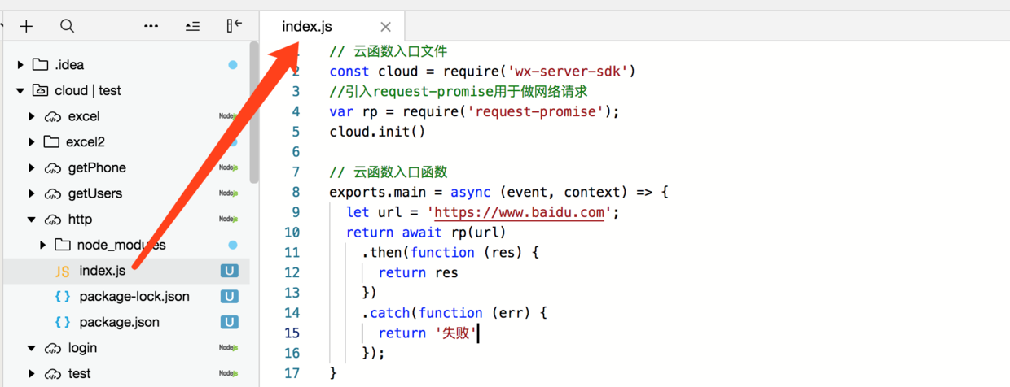
Task: Select the login cloud function
Action: [x=125, y=348]
